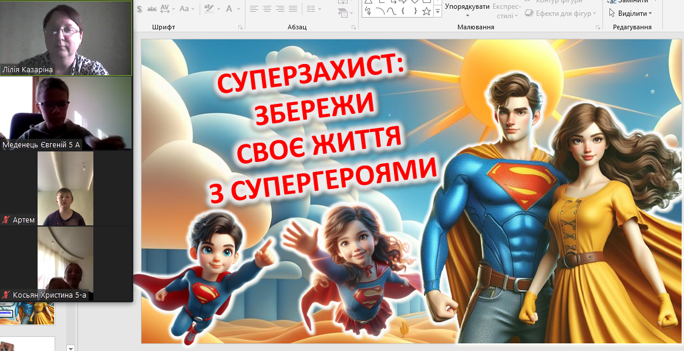The image size is (684, 351).
Task: Open character spacing (AV) options
Action: tap(165, 9)
